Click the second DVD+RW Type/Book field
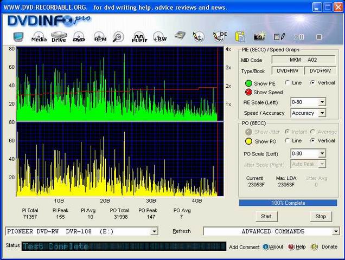345x260 pixels. point(320,71)
